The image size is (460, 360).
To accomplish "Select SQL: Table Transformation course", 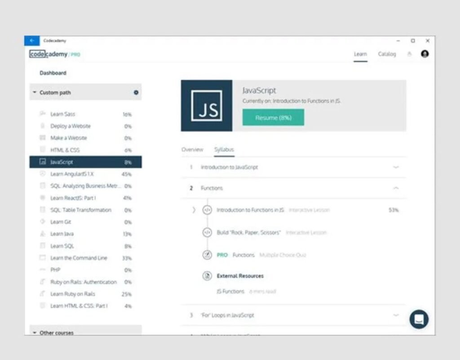I will 85,210.
